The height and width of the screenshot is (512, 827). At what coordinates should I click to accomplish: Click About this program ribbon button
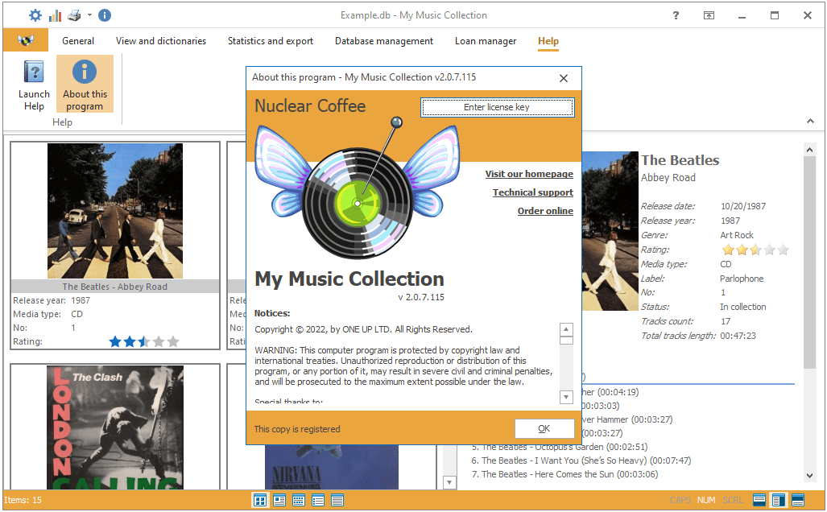coord(85,85)
